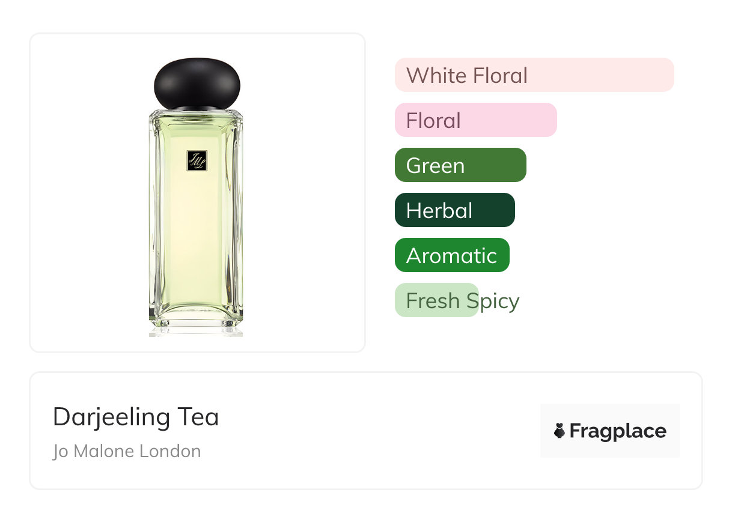Click the Fragplace wordmark text

click(x=617, y=431)
